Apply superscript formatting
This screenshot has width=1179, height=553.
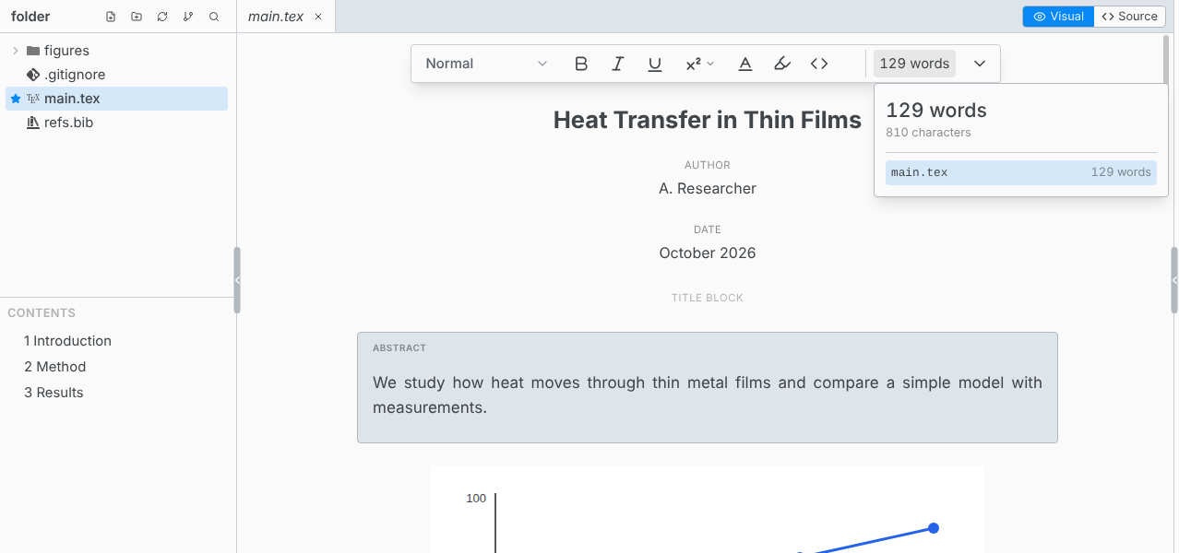coord(693,64)
